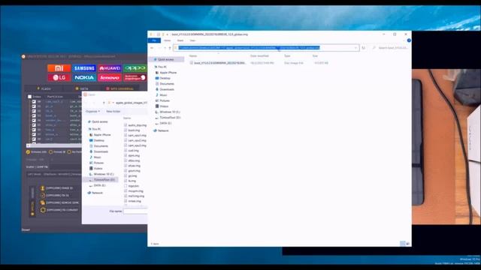
Task: Select the boot_V13 global img file row
Action: pos(259,63)
